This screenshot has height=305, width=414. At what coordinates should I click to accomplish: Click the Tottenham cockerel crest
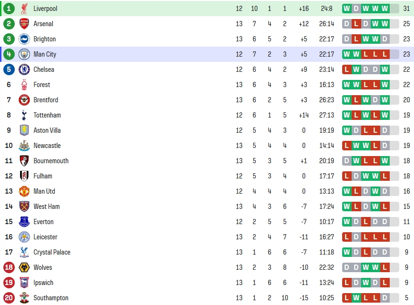click(24, 115)
